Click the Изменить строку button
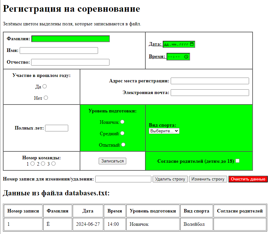 tap(208, 179)
